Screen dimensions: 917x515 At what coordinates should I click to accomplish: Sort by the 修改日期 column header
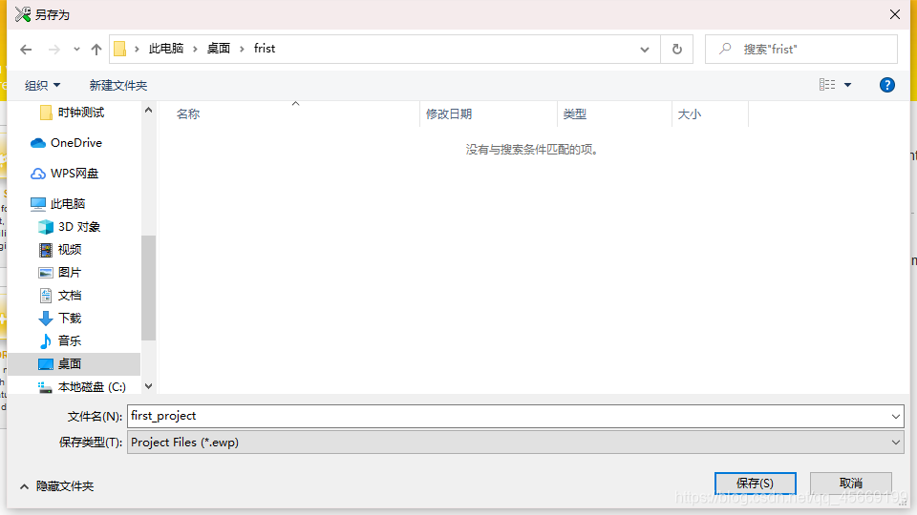pyautogui.click(x=449, y=114)
